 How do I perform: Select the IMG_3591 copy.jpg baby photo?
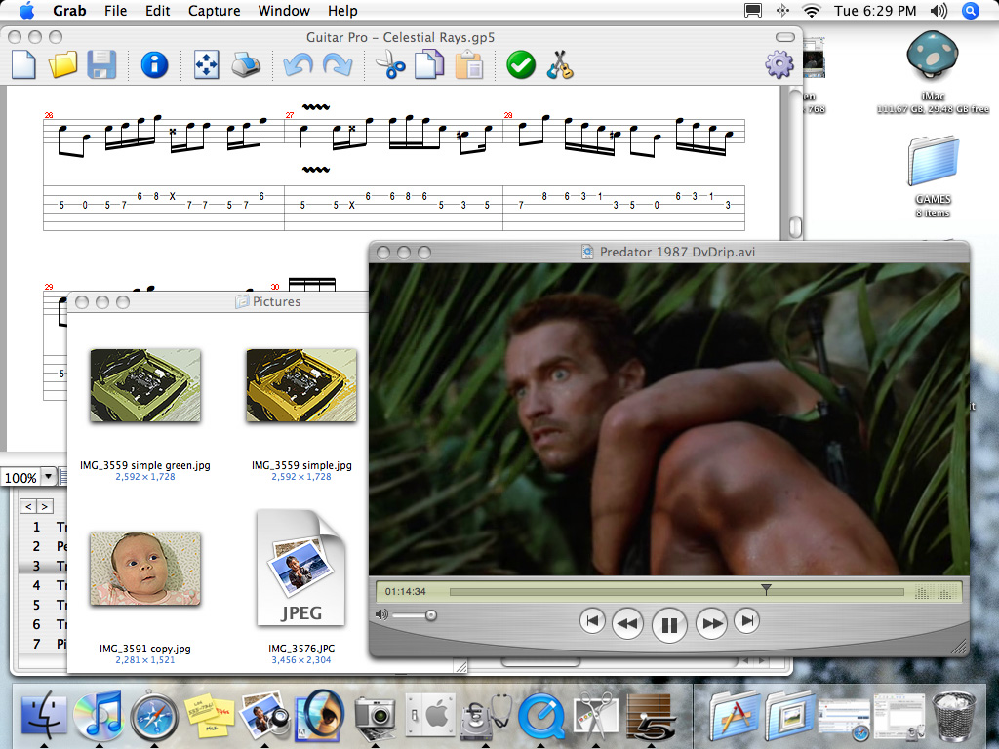(x=145, y=569)
